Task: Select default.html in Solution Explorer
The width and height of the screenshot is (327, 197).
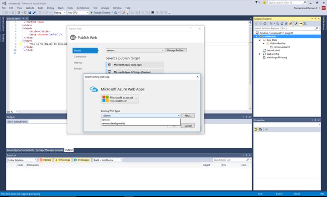Action: [273, 50]
